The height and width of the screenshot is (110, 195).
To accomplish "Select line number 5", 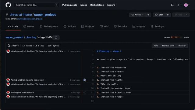I will click(93, 68).
